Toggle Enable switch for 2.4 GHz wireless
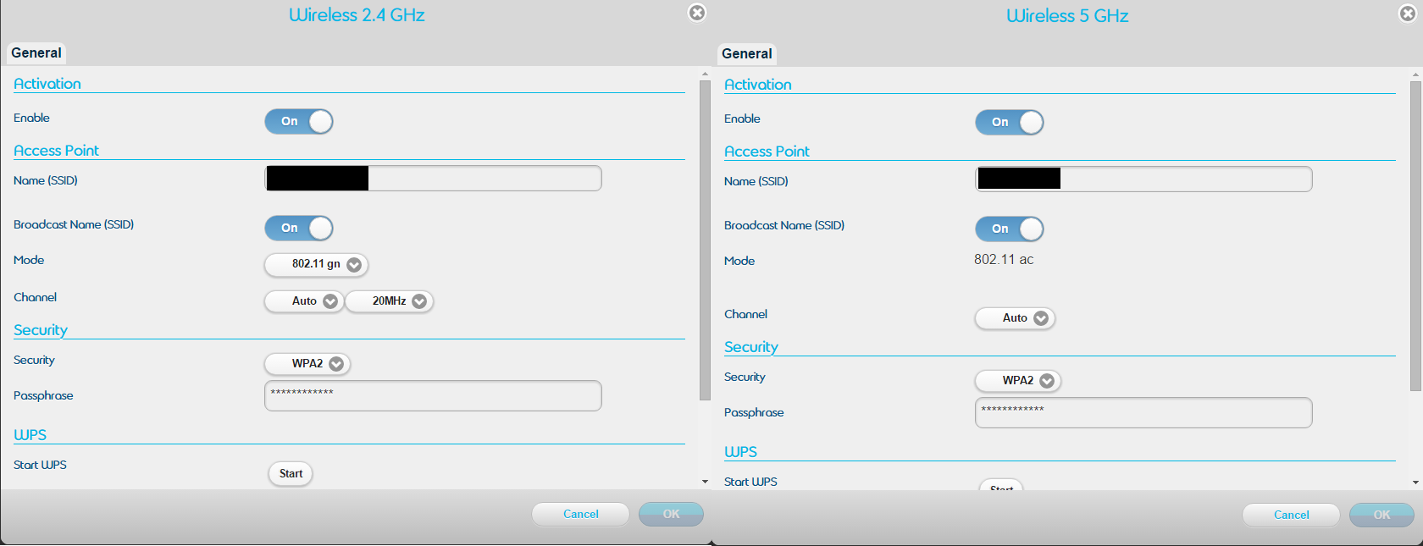The image size is (1423, 546). point(299,121)
